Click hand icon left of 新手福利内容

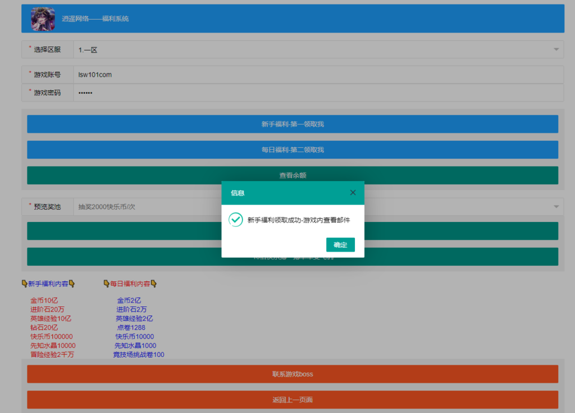tap(24, 284)
